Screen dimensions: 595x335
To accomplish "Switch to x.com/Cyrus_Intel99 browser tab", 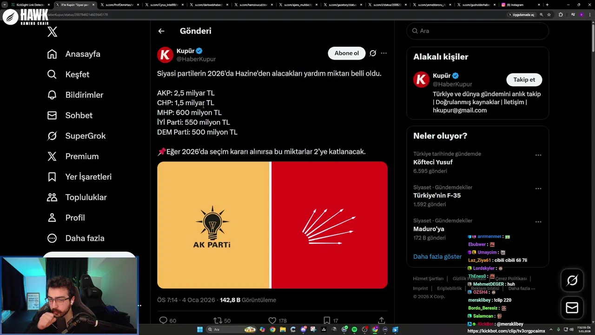I will [165, 5].
